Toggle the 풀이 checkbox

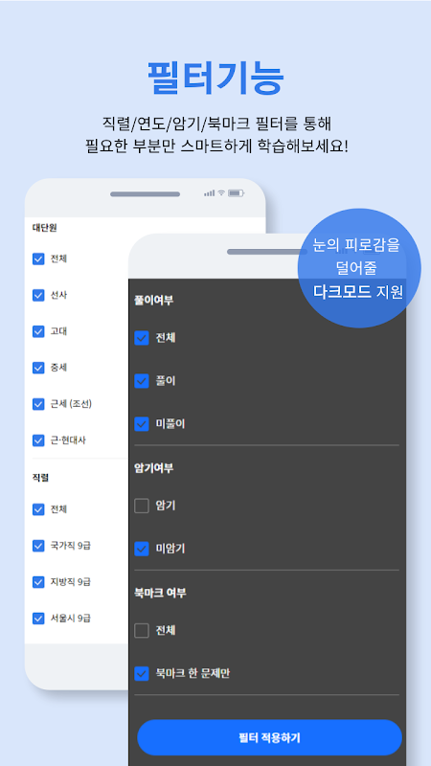pyautogui.click(x=141, y=381)
